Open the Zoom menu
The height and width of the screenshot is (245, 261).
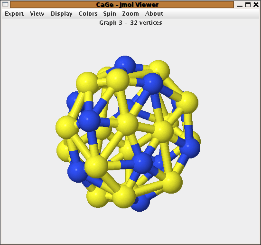coord(130,13)
